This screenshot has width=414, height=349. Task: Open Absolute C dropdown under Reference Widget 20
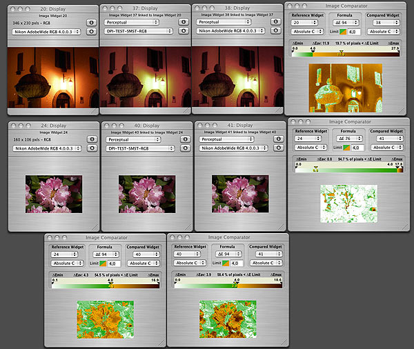coord(307,32)
